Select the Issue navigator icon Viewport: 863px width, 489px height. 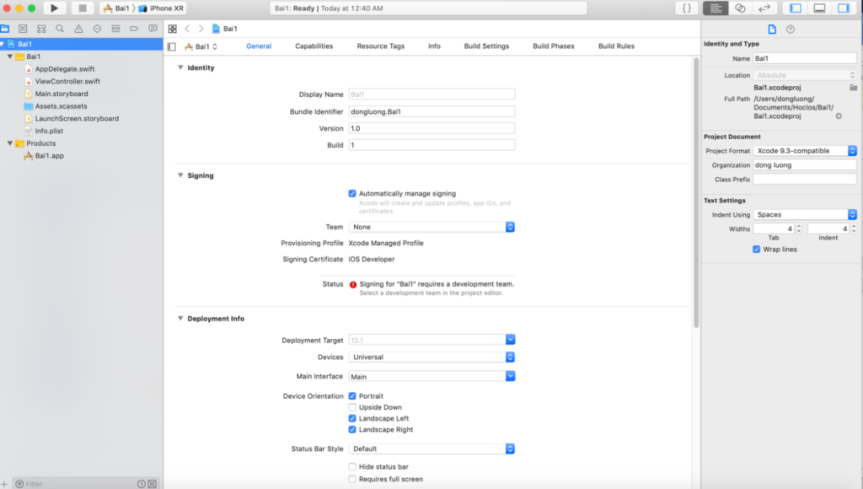[x=78, y=28]
